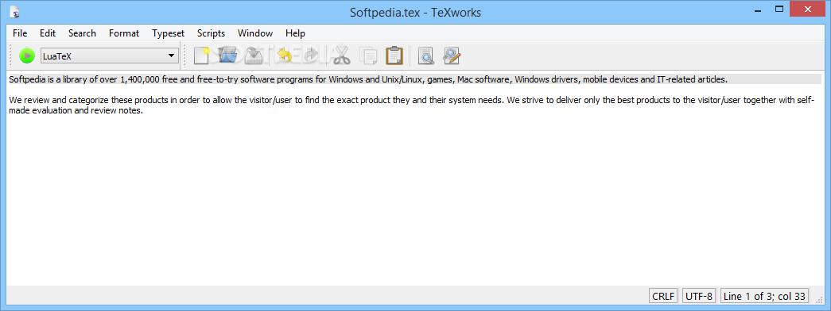Maximize the TeXworks window
831x311 pixels.
[x=779, y=9]
